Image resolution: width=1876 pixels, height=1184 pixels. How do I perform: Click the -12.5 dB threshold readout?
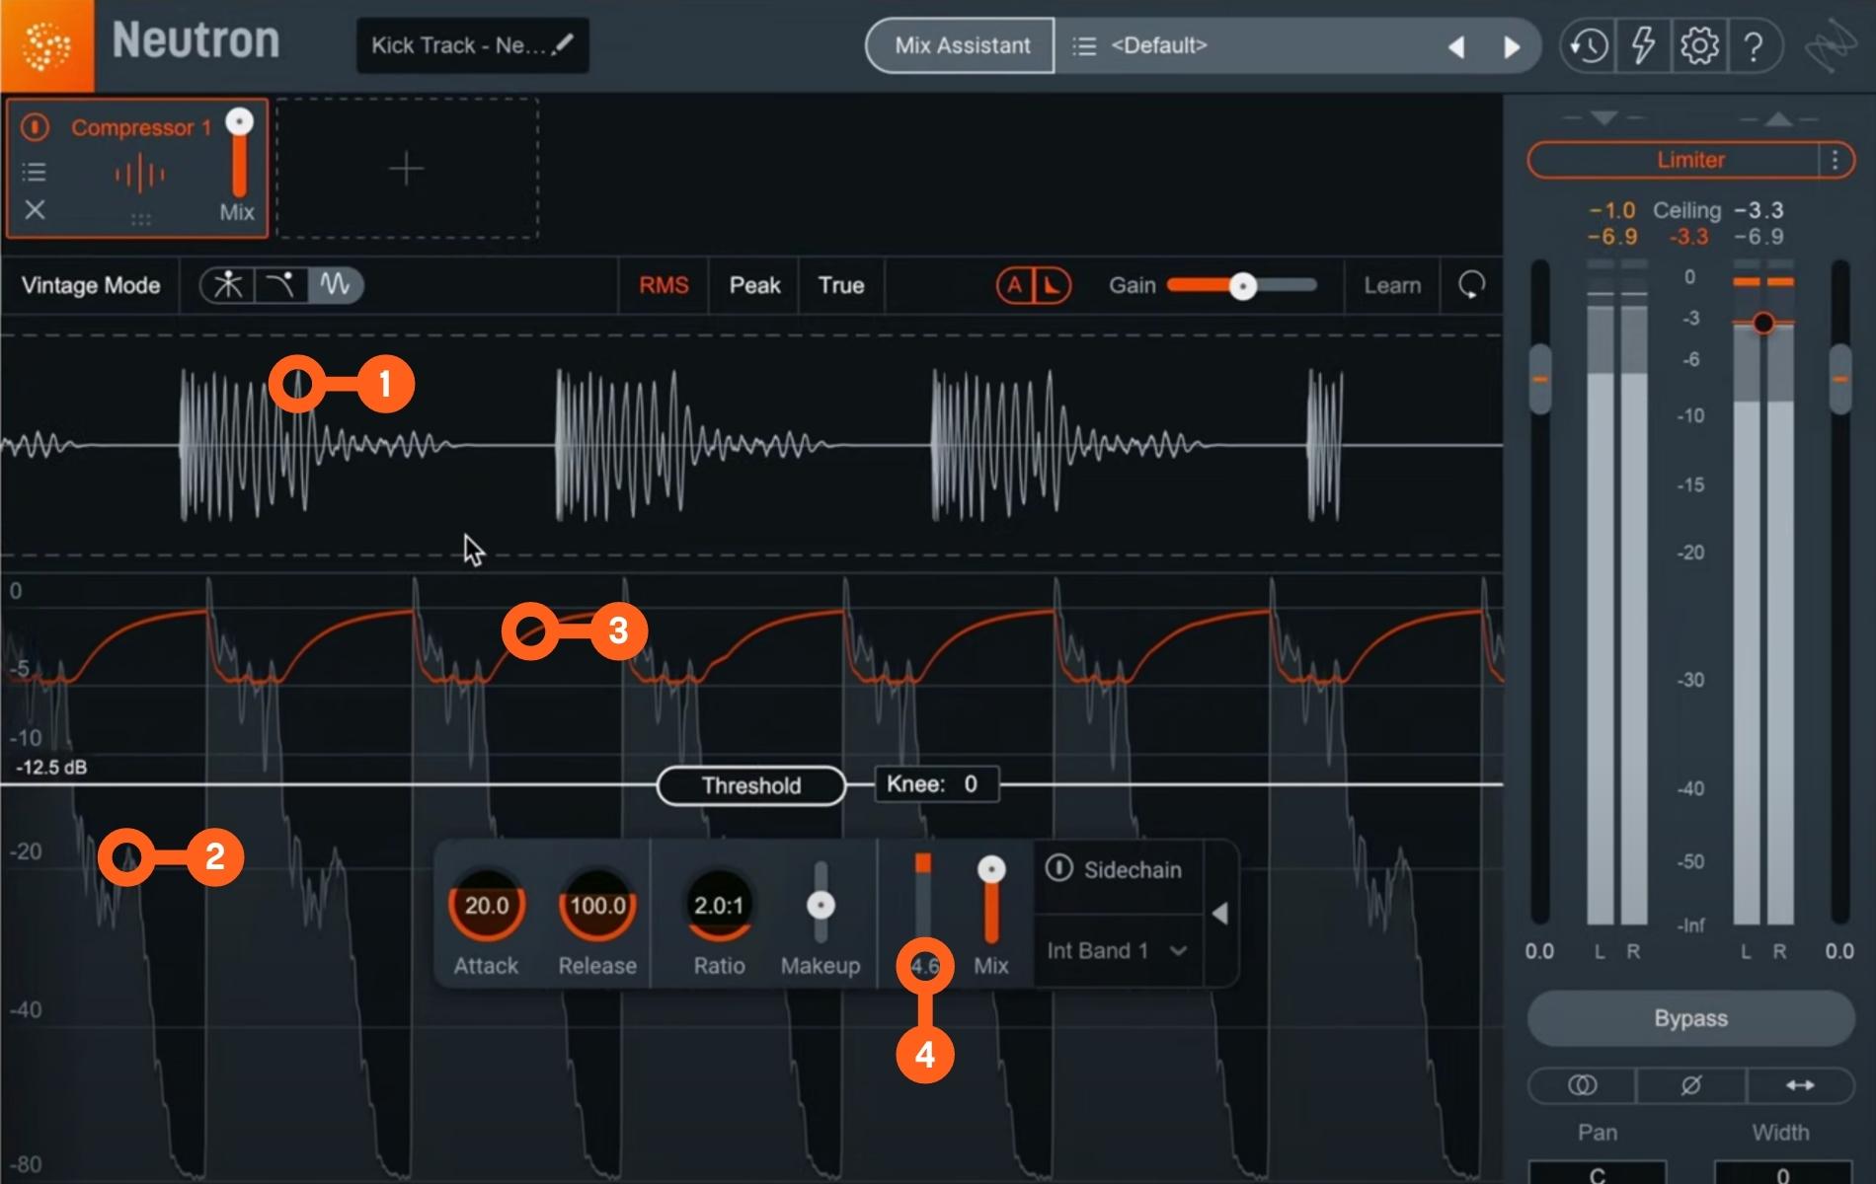[51, 768]
